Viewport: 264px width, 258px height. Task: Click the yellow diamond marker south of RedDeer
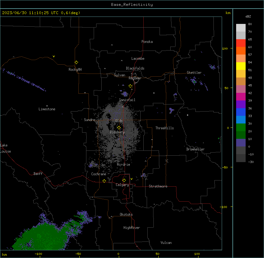coord(130,86)
